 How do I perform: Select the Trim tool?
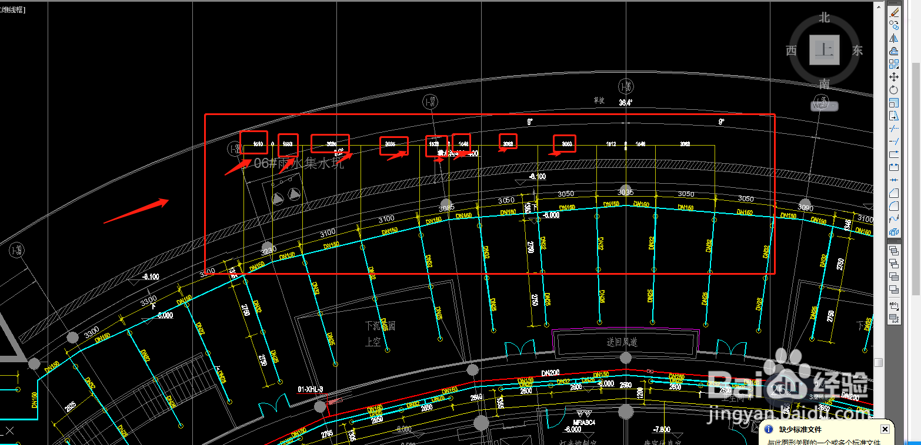point(894,129)
